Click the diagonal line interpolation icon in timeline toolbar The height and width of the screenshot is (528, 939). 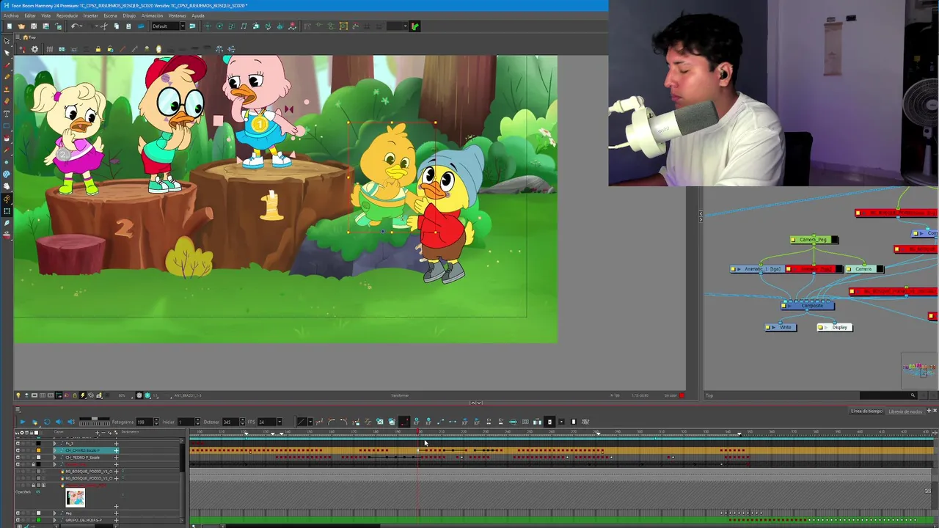coord(302,422)
